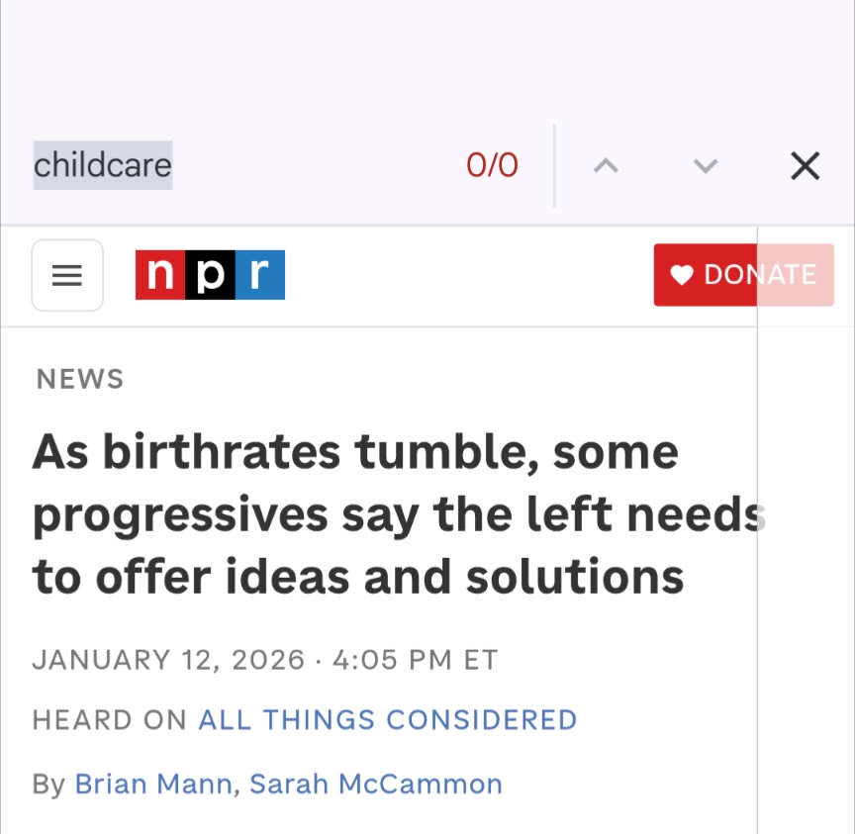Open the NPR hamburger navigation menu
Screen dimensions: 855x834
[67, 275]
